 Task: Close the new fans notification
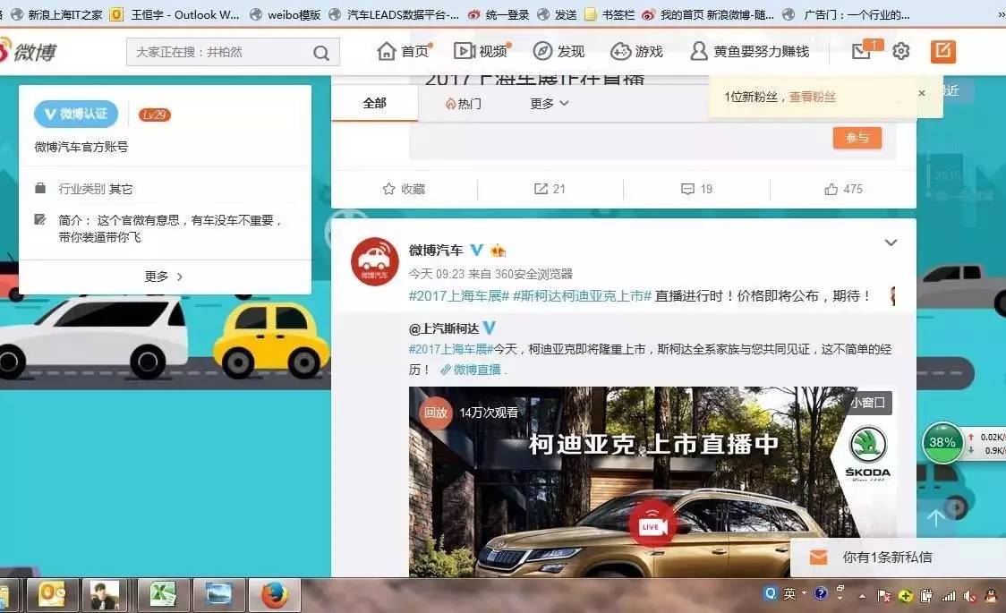(922, 93)
